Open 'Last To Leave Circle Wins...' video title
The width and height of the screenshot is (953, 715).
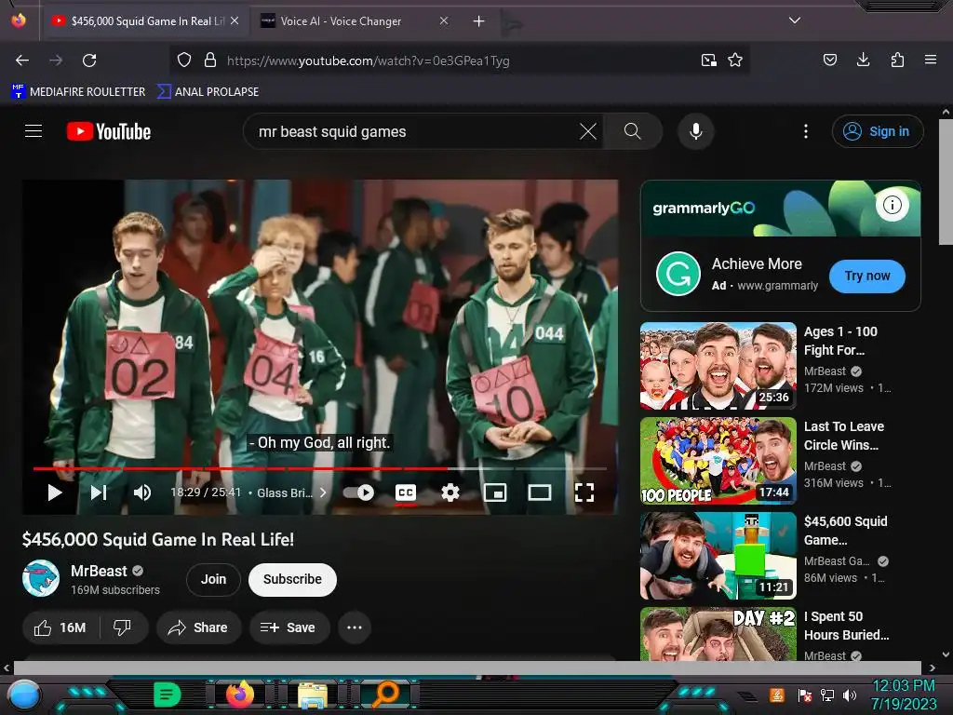tap(843, 436)
